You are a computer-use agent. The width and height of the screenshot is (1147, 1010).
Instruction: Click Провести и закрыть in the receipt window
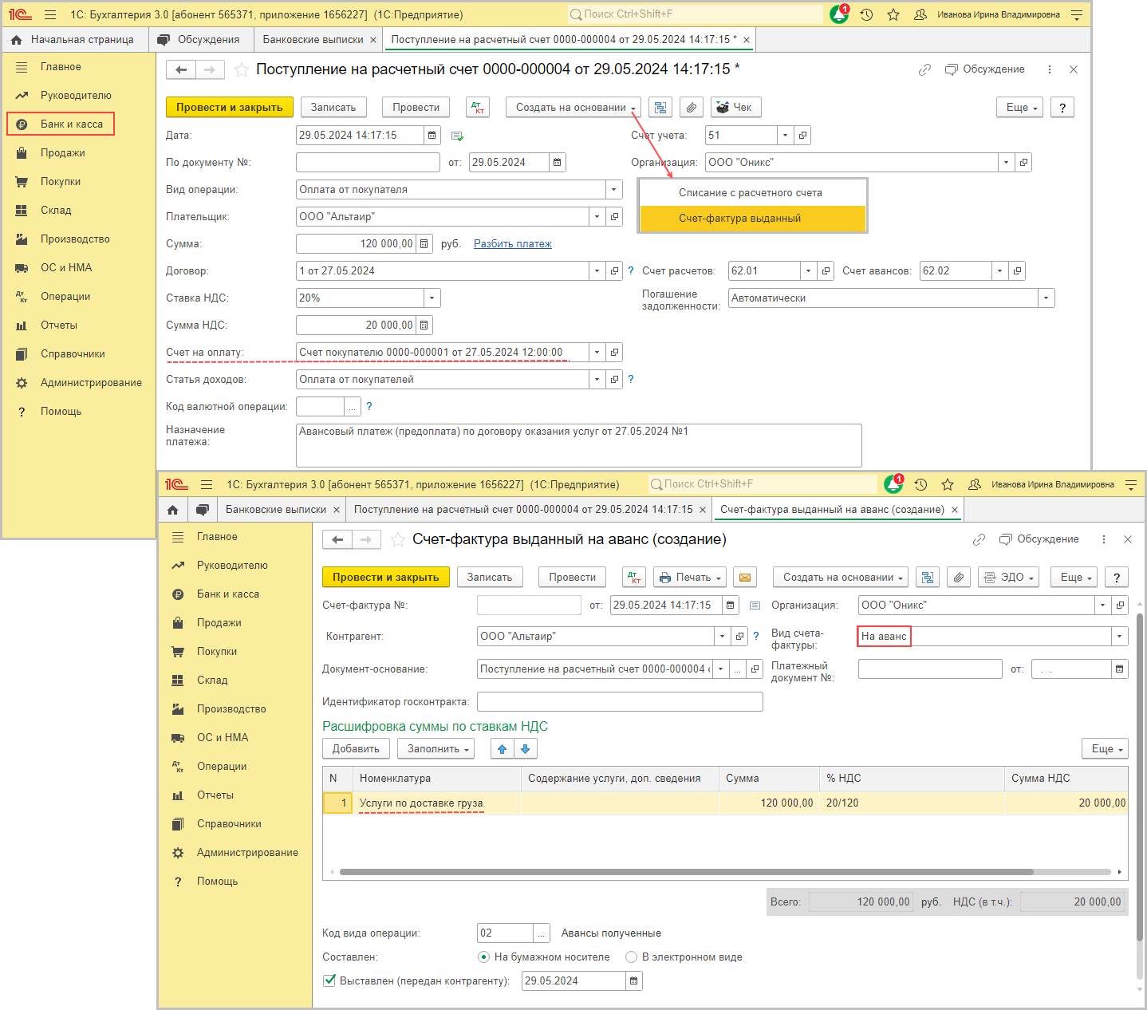[230, 107]
